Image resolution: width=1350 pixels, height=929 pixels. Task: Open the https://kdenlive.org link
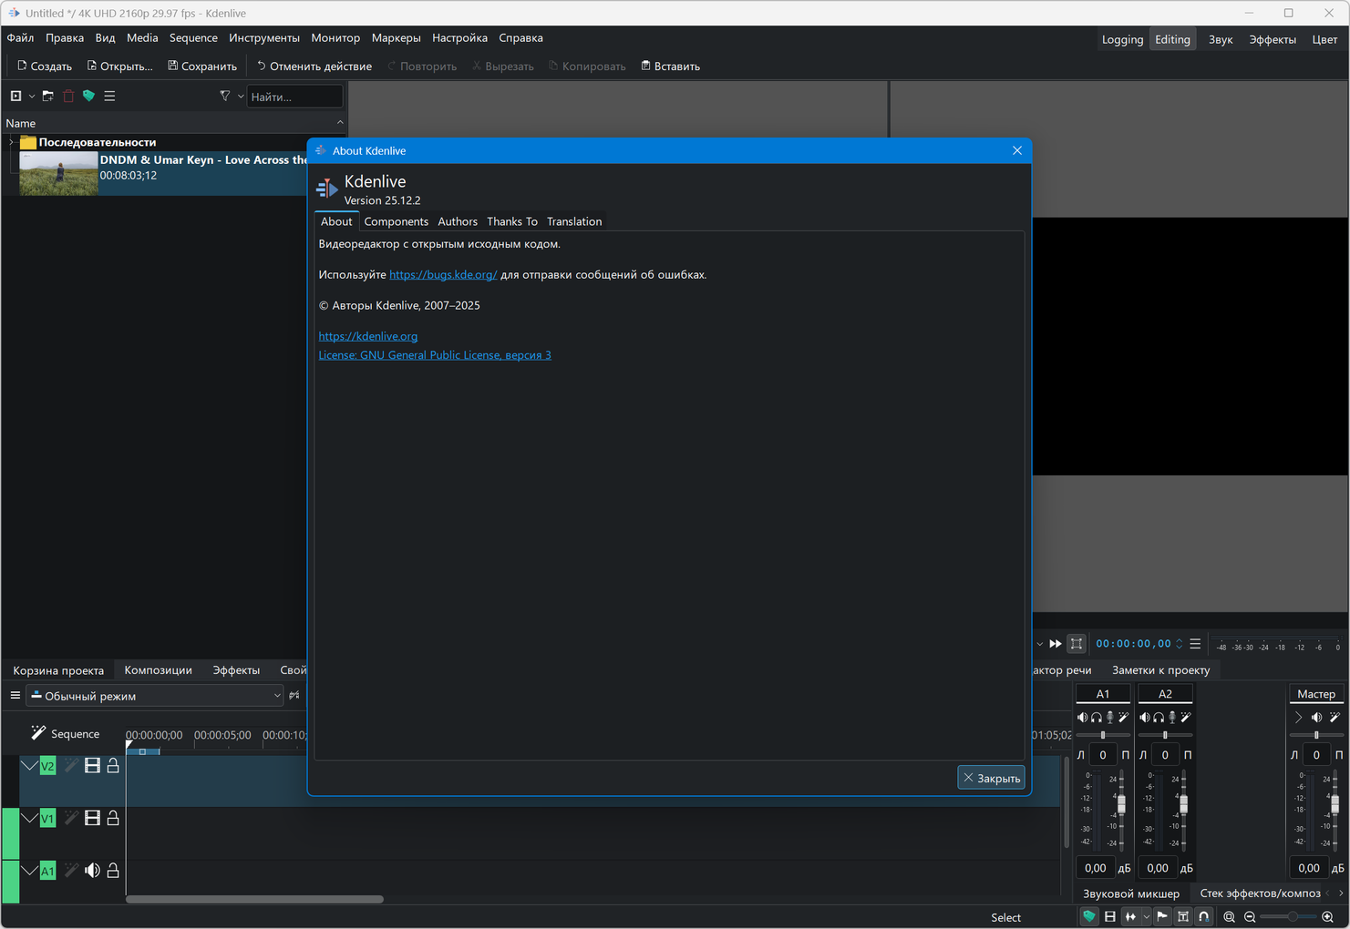click(367, 336)
